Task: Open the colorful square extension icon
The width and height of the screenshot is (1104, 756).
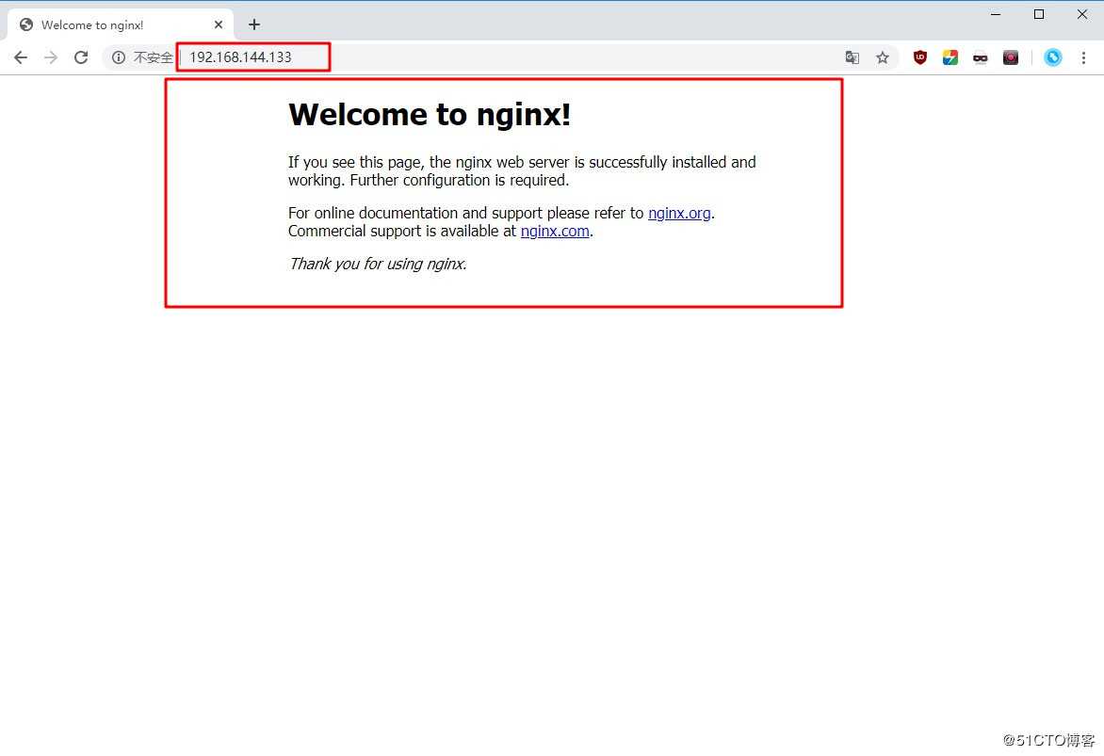Action: (950, 57)
